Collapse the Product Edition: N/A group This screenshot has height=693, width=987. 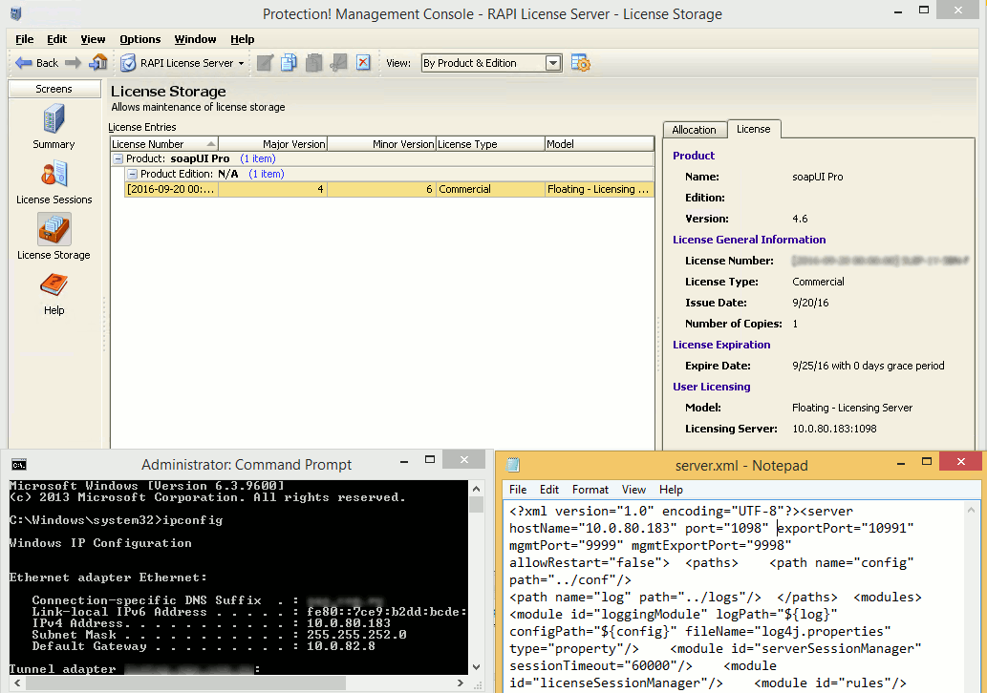[132, 174]
